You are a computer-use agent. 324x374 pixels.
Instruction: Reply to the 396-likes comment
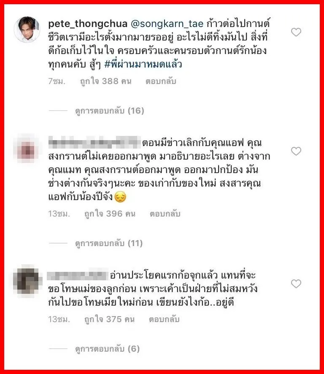(x=165, y=214)
